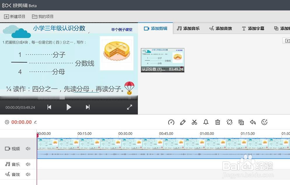Click the speed adjustment gauge icon
Screen dimensions: 290x185
[x=171, y=122]
